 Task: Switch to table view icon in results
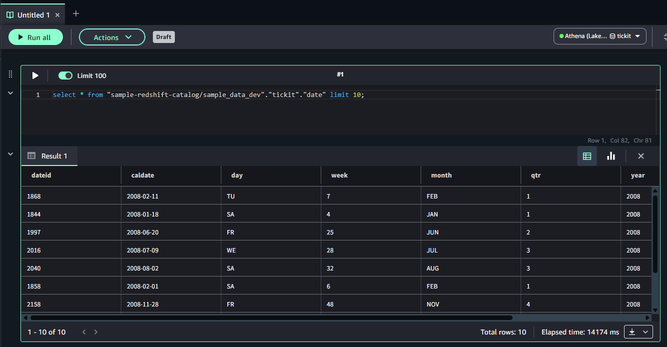click(x=587, y=156)
